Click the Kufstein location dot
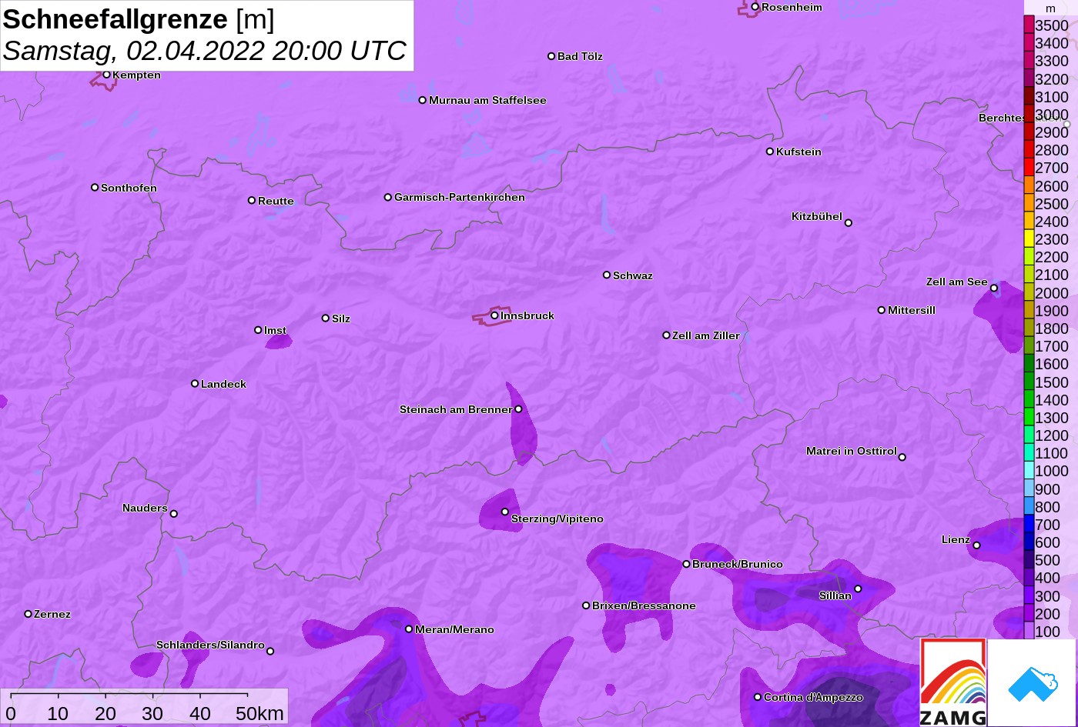1078x727 pixels. pos(770,152)
